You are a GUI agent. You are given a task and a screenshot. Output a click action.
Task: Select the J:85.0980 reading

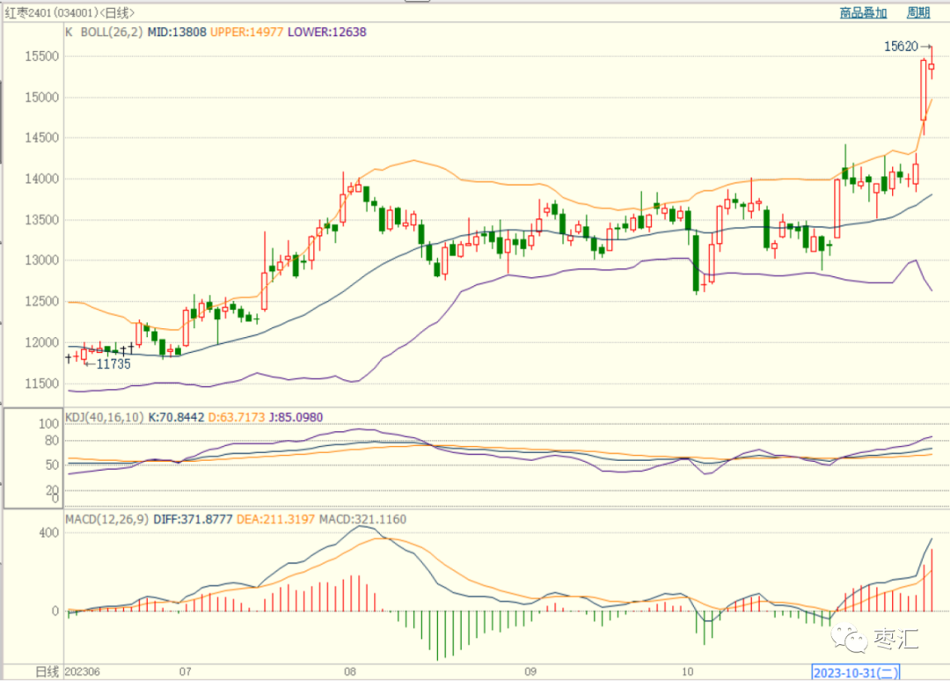coord(296,417)
